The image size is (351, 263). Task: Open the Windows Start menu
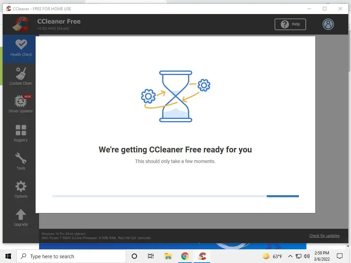pos(8,256)
